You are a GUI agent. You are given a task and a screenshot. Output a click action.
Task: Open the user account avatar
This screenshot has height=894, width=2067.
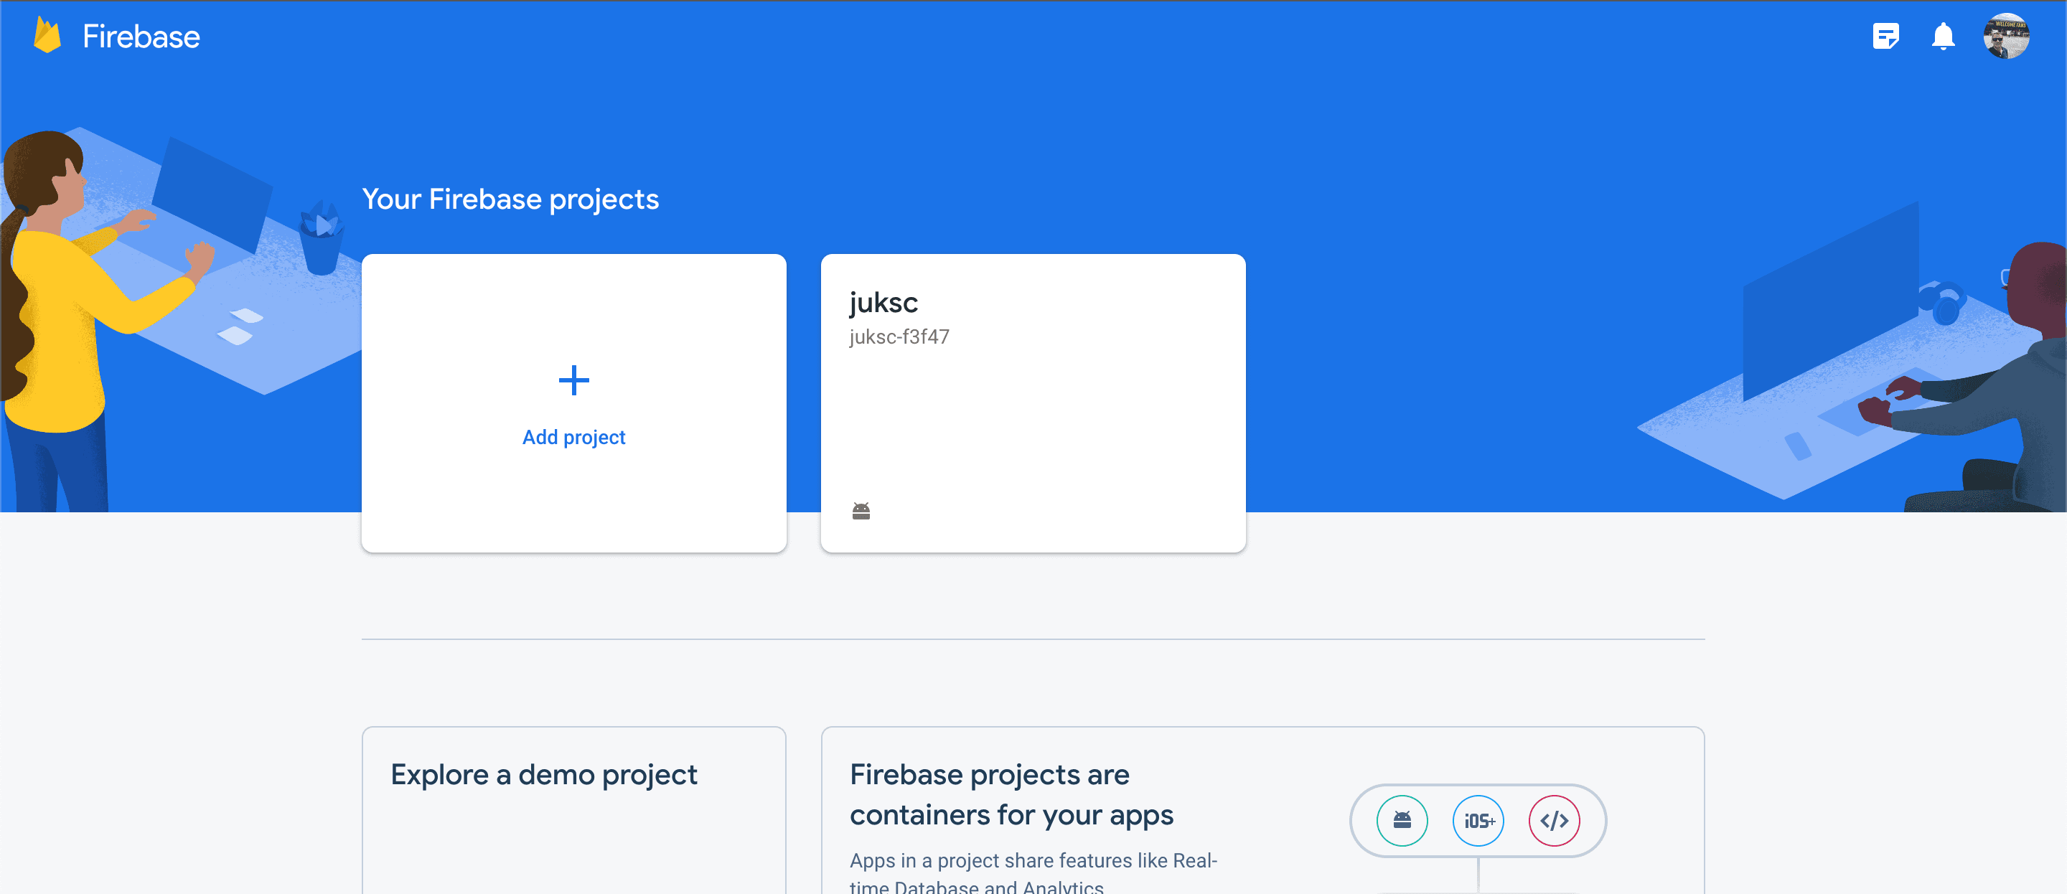[x=2006, y=36]
